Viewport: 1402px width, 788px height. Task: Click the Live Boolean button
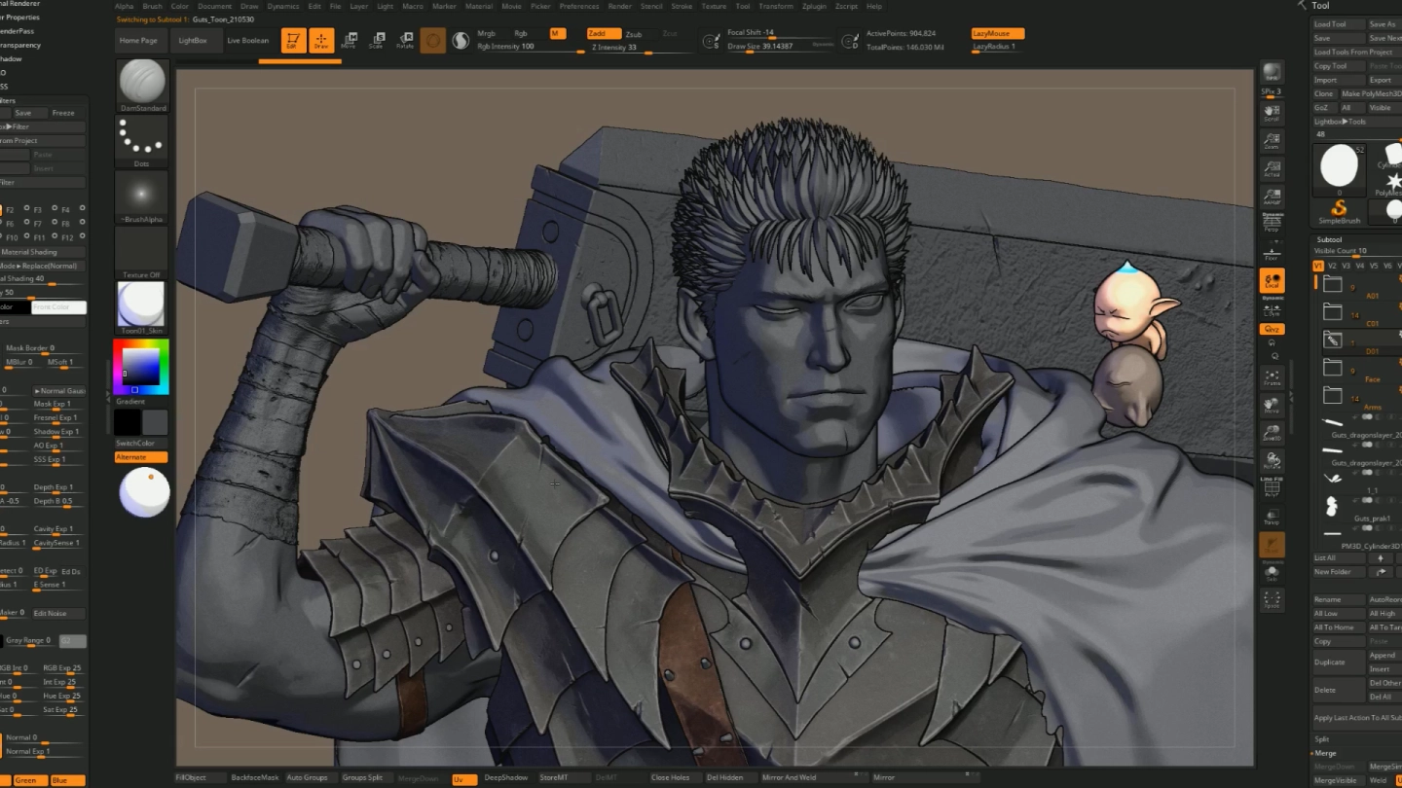coord(248,41)
